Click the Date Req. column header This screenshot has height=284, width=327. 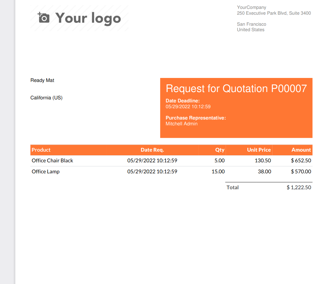(x=152, y=150)
